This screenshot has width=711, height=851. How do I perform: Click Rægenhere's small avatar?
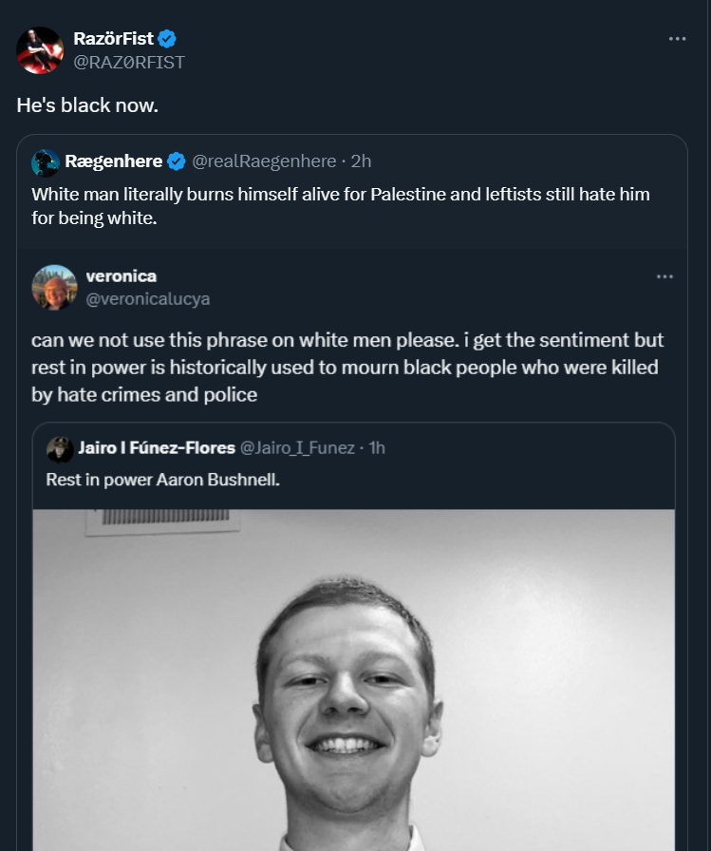pyautogui.click(x=46, y=162)
